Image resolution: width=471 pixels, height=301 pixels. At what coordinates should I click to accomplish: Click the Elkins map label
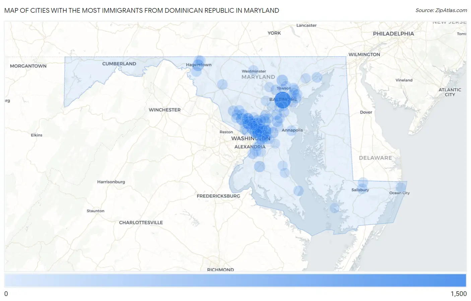(37, 135)
